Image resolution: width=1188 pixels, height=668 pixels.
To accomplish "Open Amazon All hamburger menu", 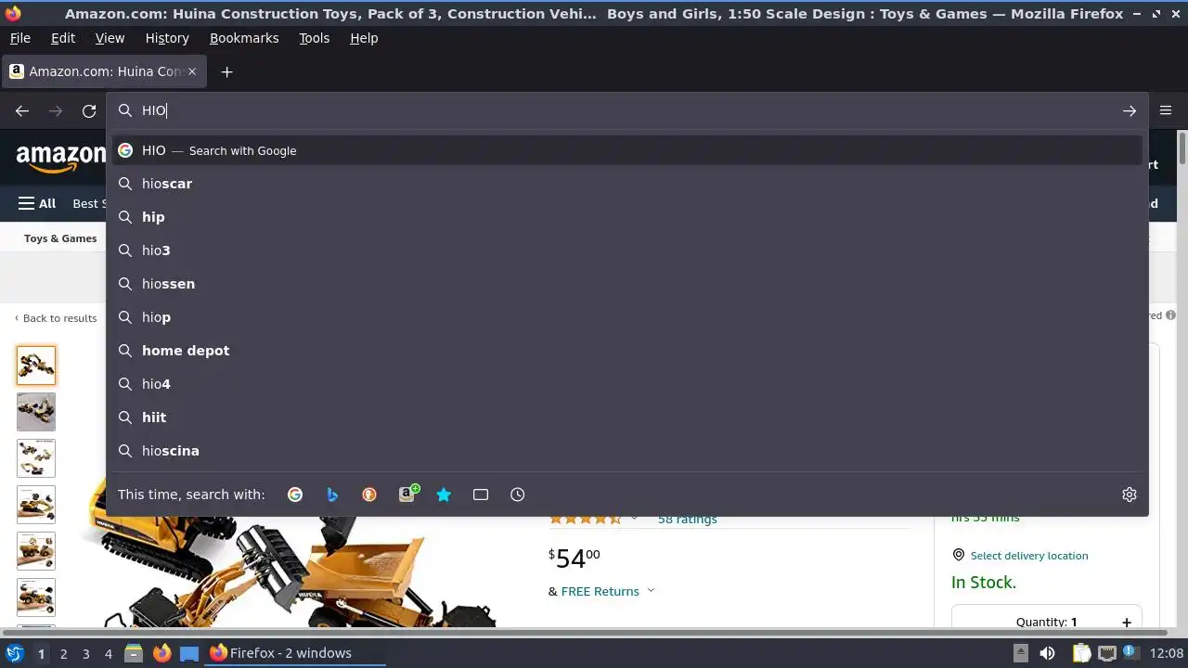I will [x=37, y=203].
